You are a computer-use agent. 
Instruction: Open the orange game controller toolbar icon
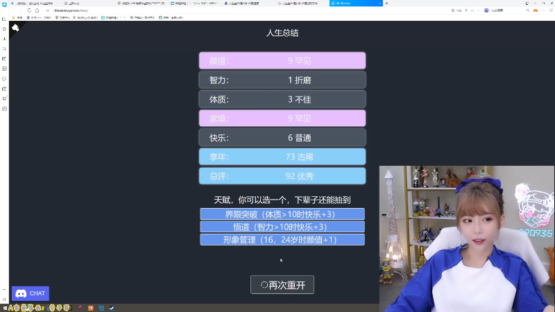pyautogui.click(x=536, y=10)
